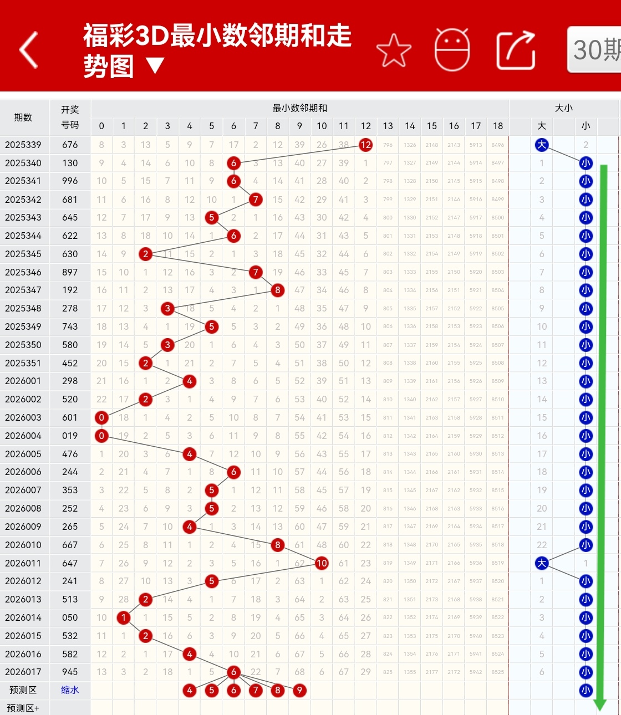Select prediction ball 6 in 预测区 row
This screenshot has width=621, height=715.
(233, 691)
